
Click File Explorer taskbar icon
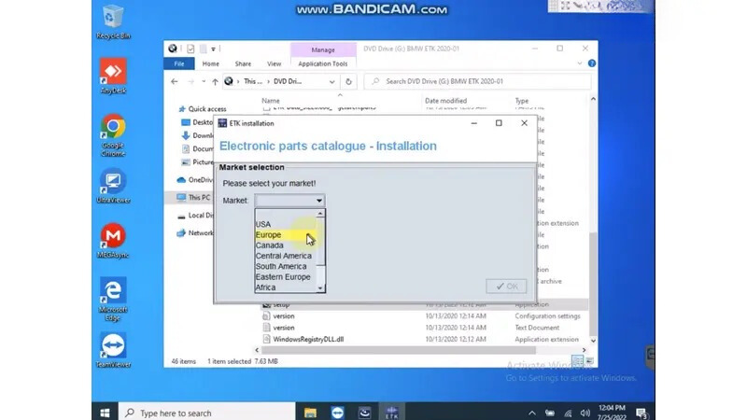click(x=309, y=413)
